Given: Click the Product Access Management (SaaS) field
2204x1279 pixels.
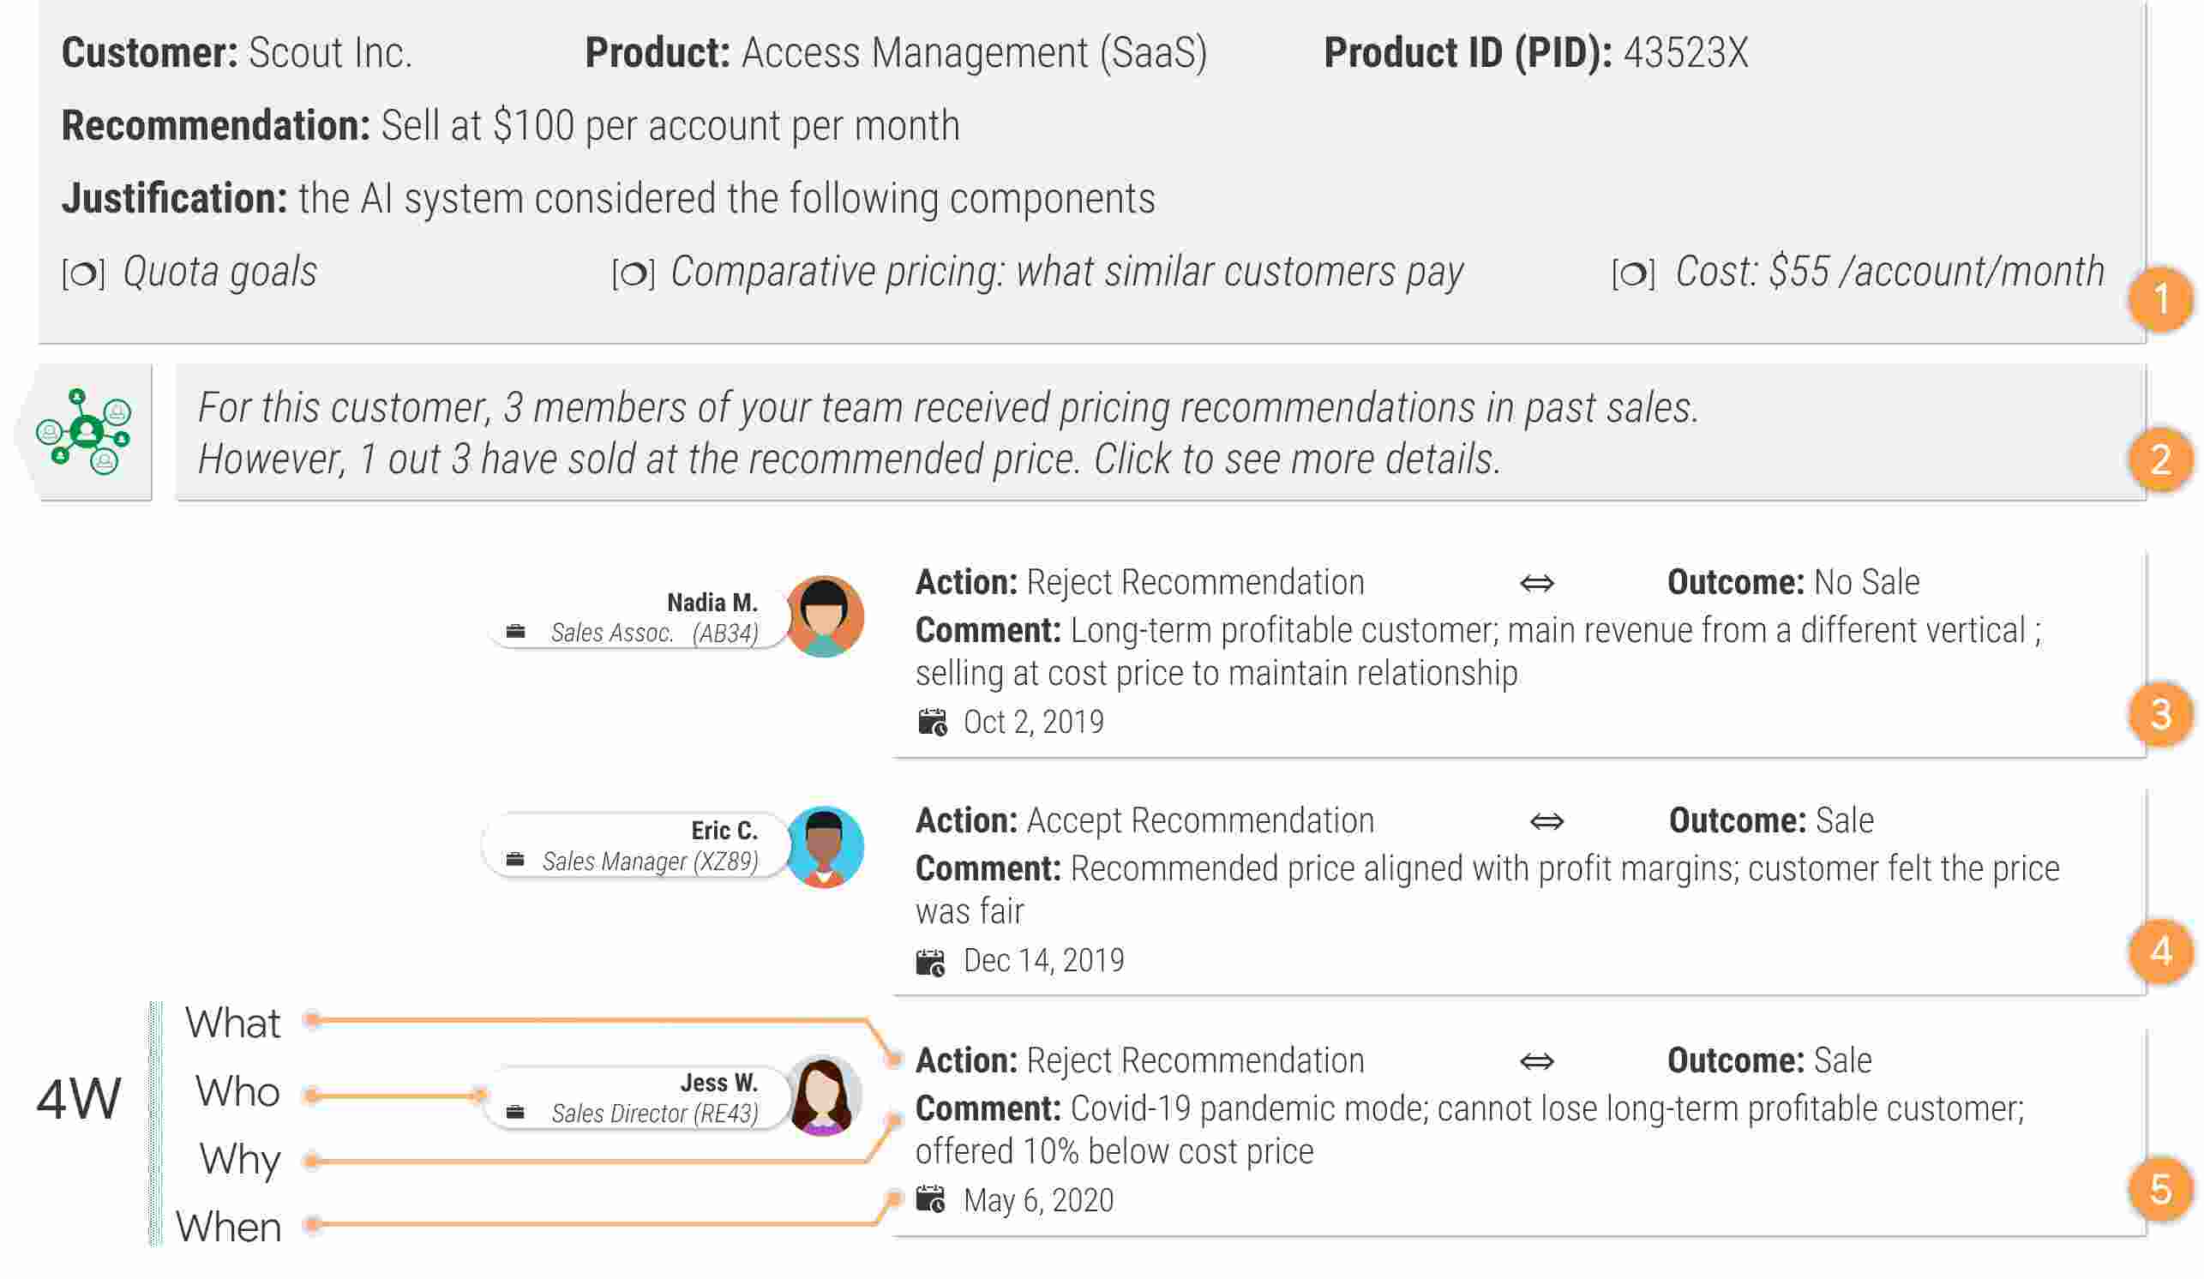Looking at the screenshot, I should (896, 52).
